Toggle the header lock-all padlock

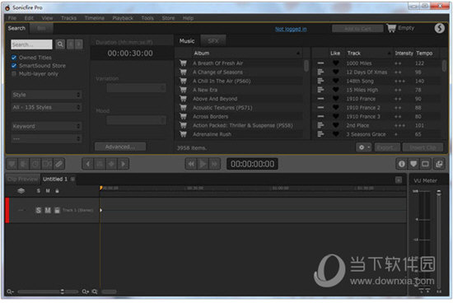[57, 191]
